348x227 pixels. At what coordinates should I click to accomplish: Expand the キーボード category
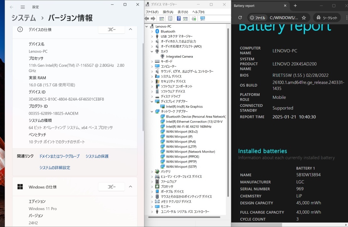pos(152,61)
